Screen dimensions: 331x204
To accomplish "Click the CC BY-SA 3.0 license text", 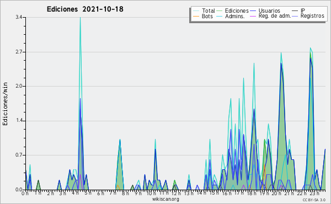I will (x=314, y=200).
